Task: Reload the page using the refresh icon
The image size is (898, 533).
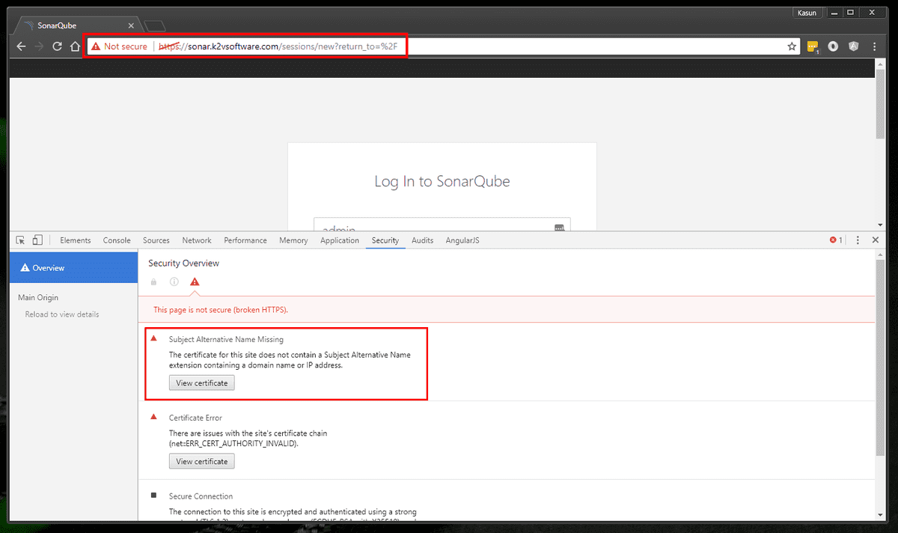Action: coord(57,46)
